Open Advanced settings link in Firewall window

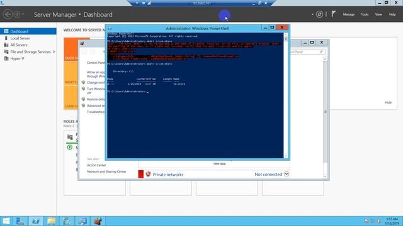pos(96,105)
